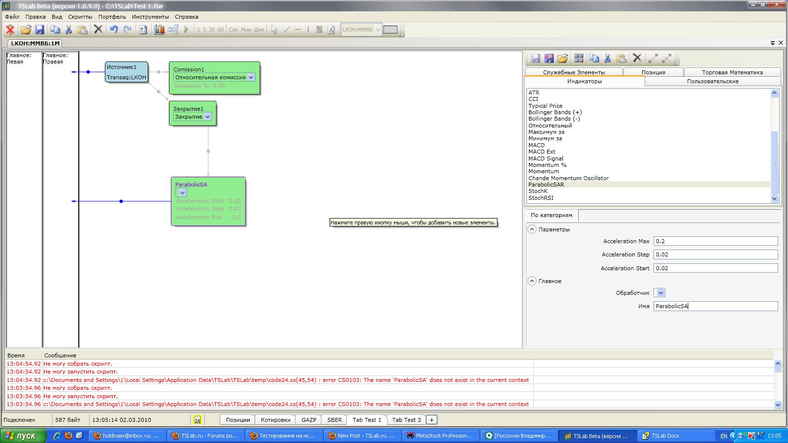This screenshot has width=788, height=443.
Task: Open the Скрипты menu
Action: click(x=80, y=17)
